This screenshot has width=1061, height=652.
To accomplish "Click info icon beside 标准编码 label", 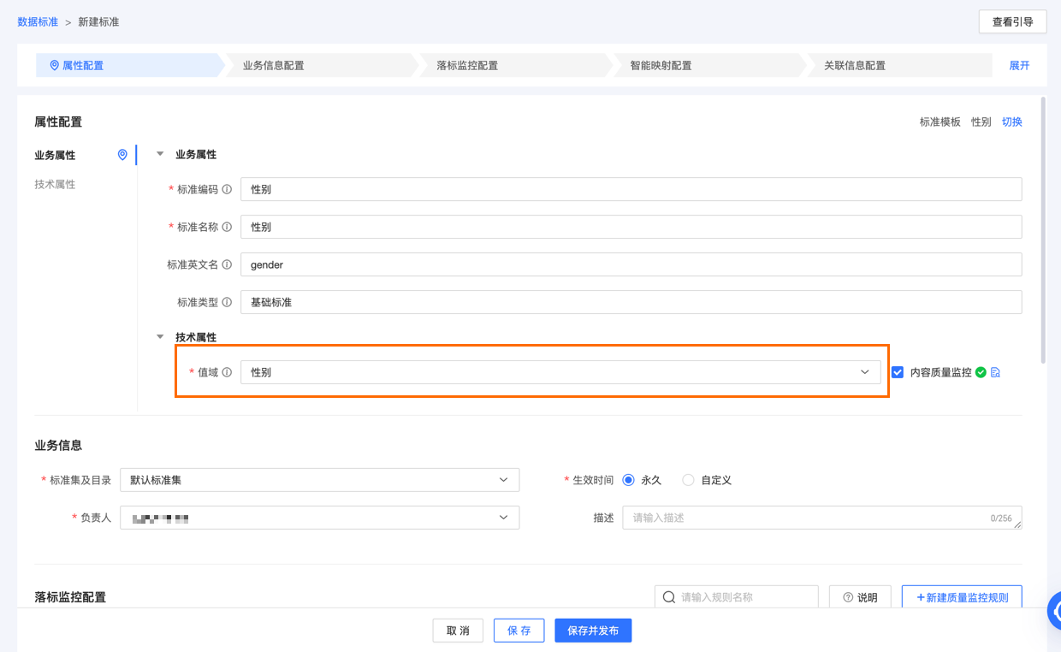I will pos(227,189).
